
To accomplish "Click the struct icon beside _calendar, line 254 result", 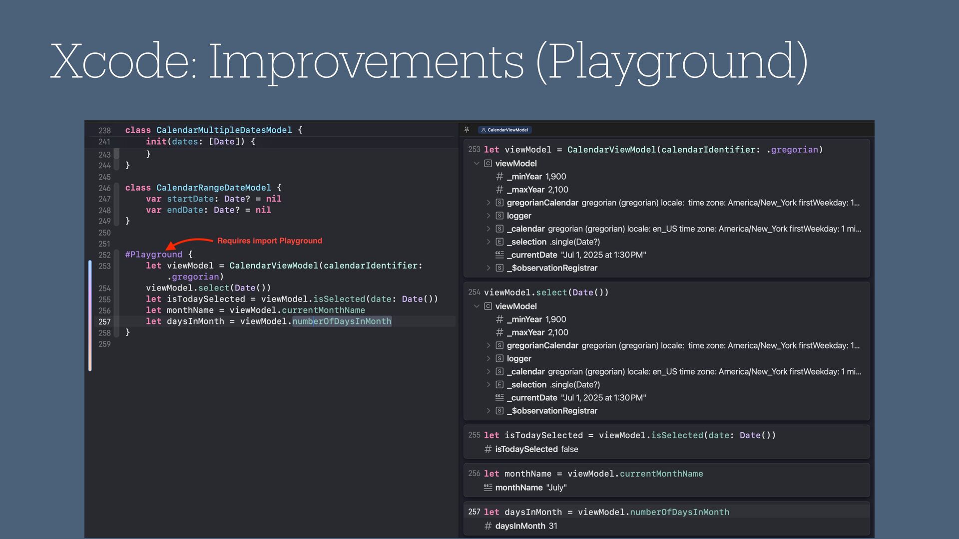I will (499, 371).
